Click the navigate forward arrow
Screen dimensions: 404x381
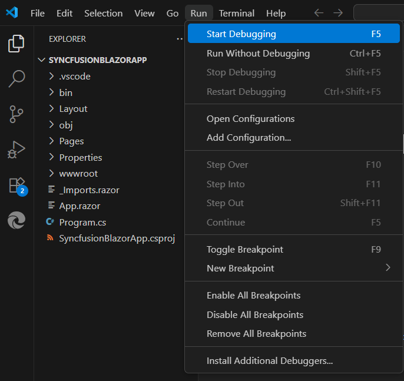pos(337,13)
